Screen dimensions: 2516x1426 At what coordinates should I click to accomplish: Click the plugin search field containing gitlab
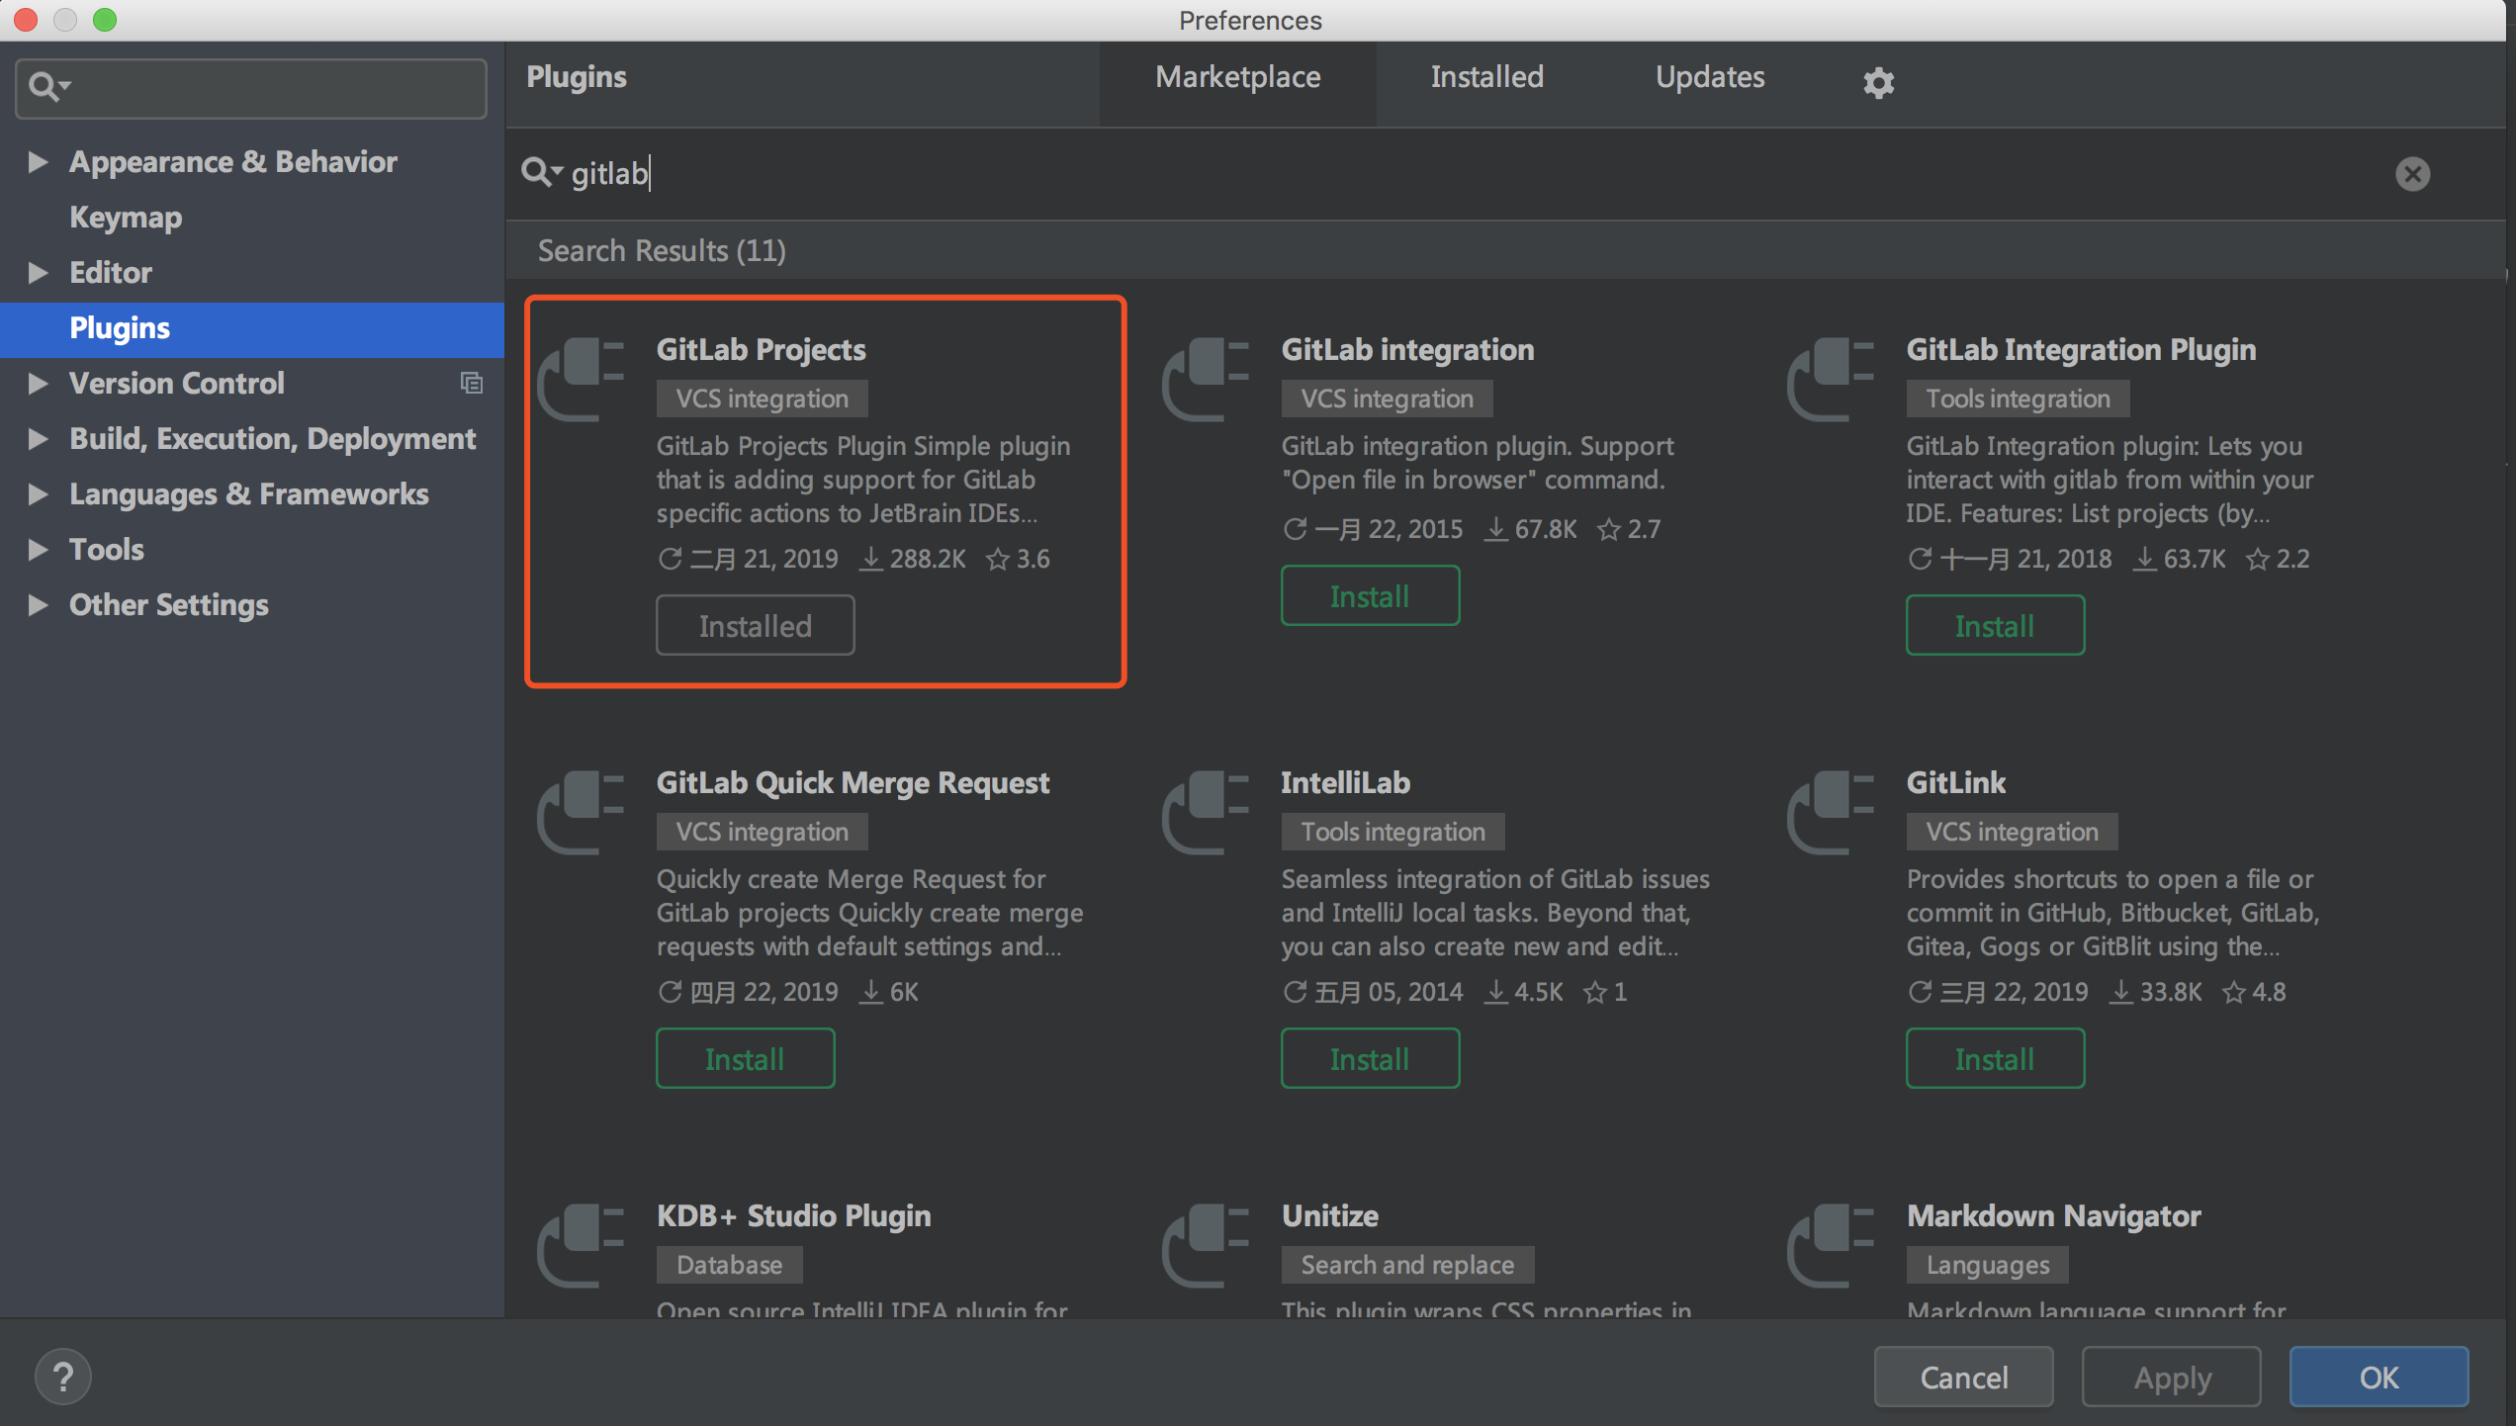pyautogui.click(x=1474, y=173)
